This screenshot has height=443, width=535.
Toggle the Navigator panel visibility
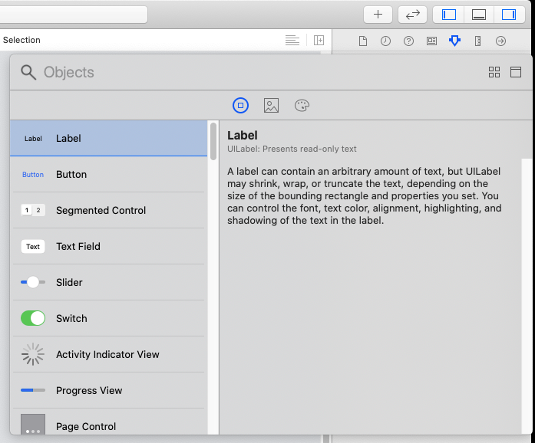(450, 15)
